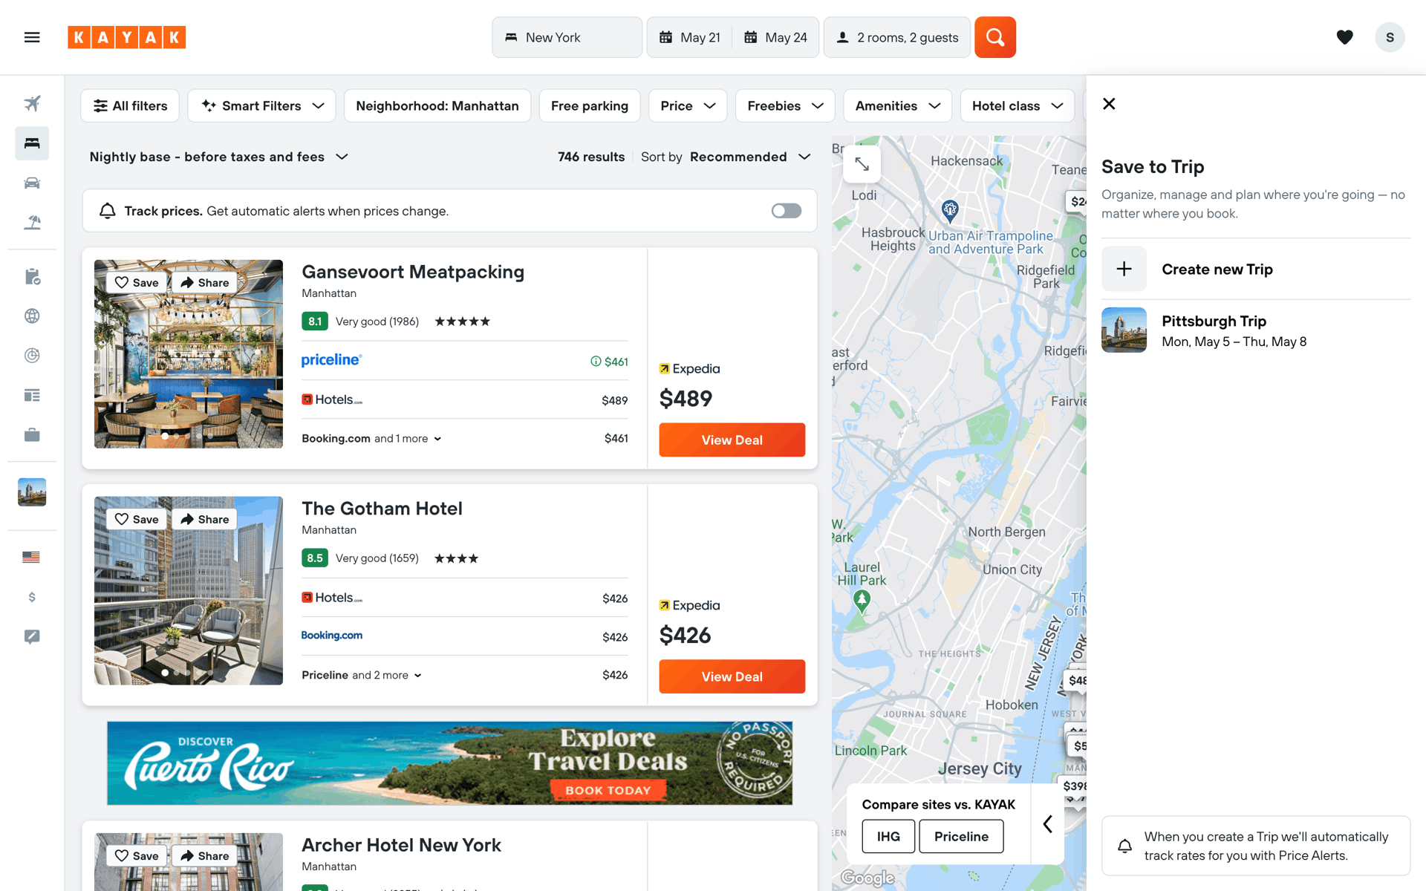The width and height of the screenshot is (1426, 891).
Task: Open Explore globe icon in sidebar
Action: (x=32, y=316)
